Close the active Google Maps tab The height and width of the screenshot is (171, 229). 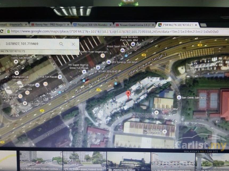(x=196, y=25)
